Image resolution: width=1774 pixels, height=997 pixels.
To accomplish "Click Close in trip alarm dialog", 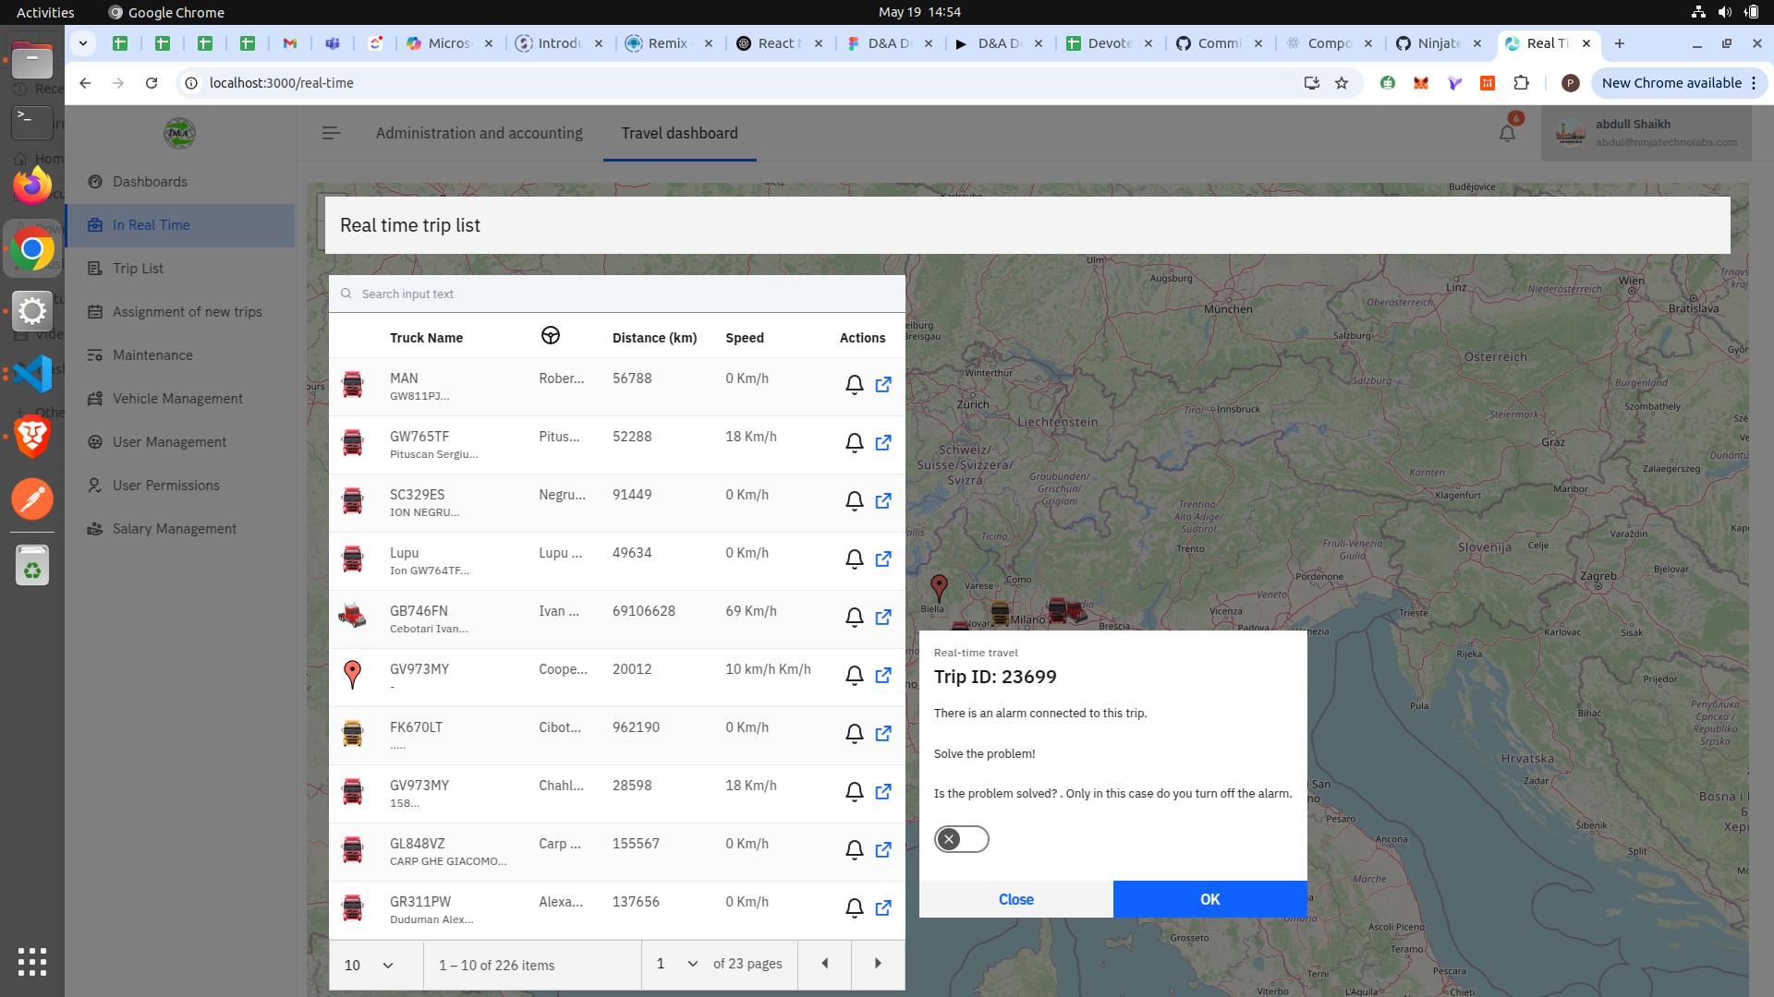I will 1015,899.
